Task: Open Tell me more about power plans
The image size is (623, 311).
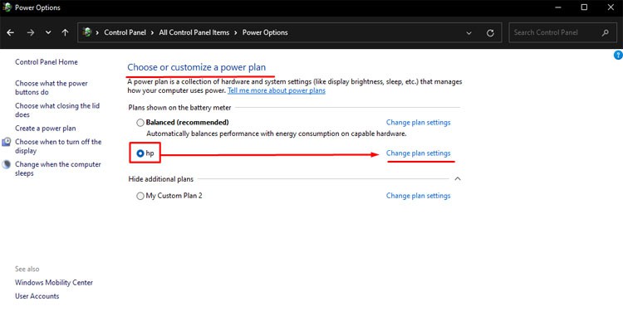Action: click(x=277, y=91)
